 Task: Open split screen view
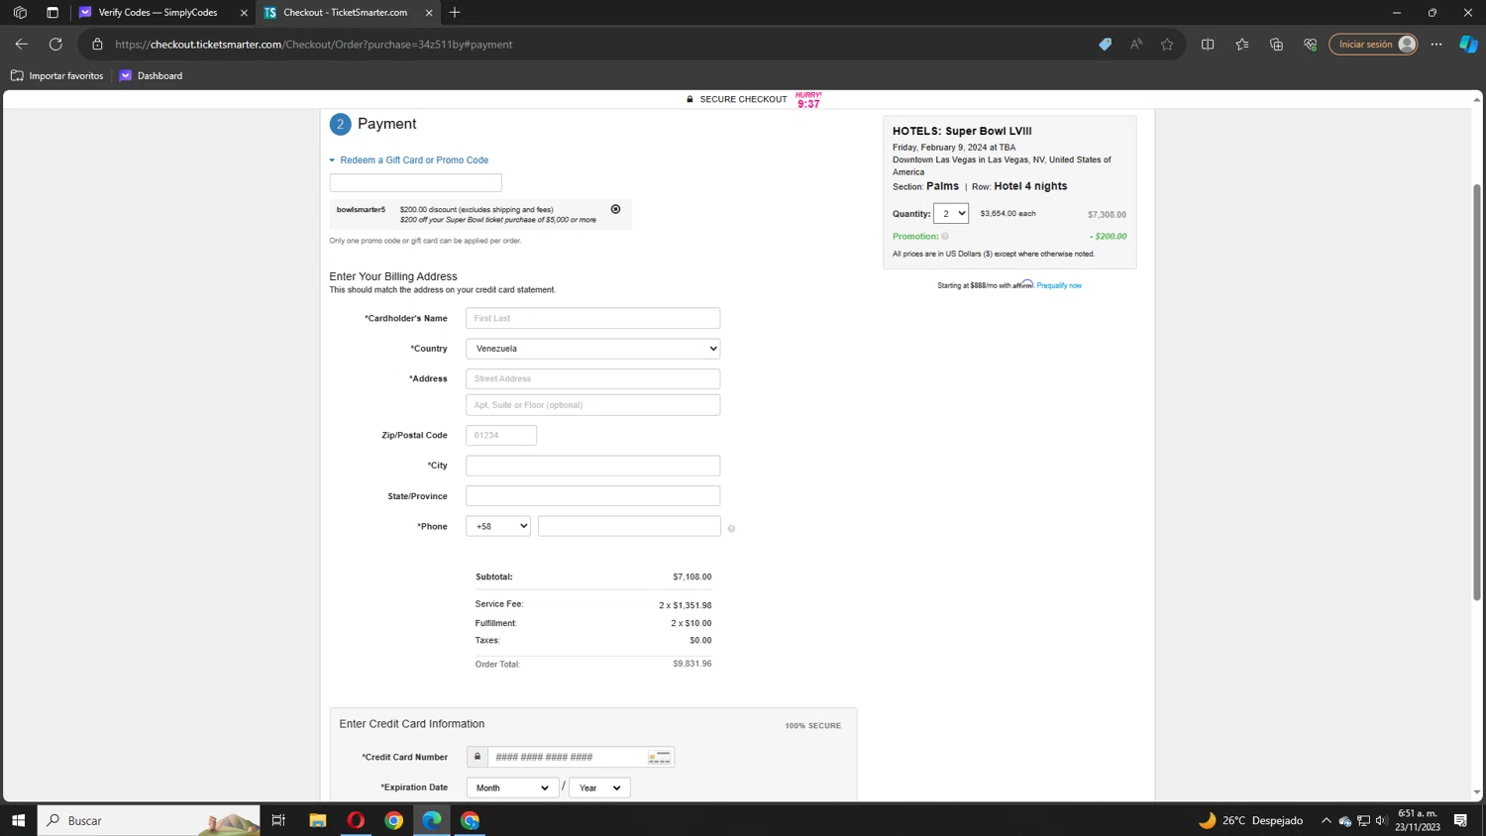(x=1208, y=45)
